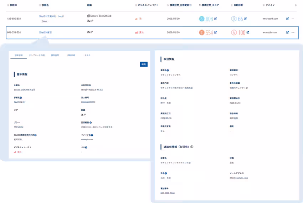Viewport: 303px width, 203px height.
Task: Click organization icon beside Secure_SketCH工業
Action: click(88, 16)
